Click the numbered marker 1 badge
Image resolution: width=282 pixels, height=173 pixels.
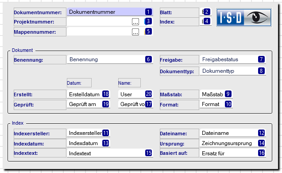click(x=148, y=12)
